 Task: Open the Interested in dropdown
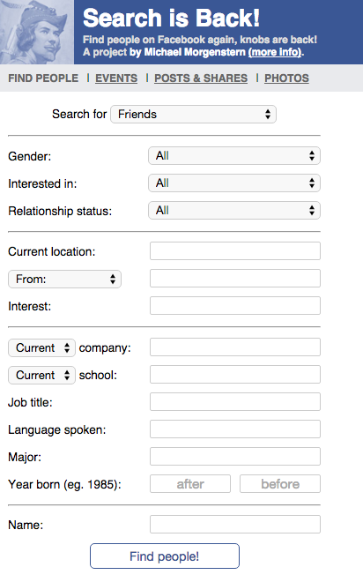pyautogui.click(x=234, y=183)
